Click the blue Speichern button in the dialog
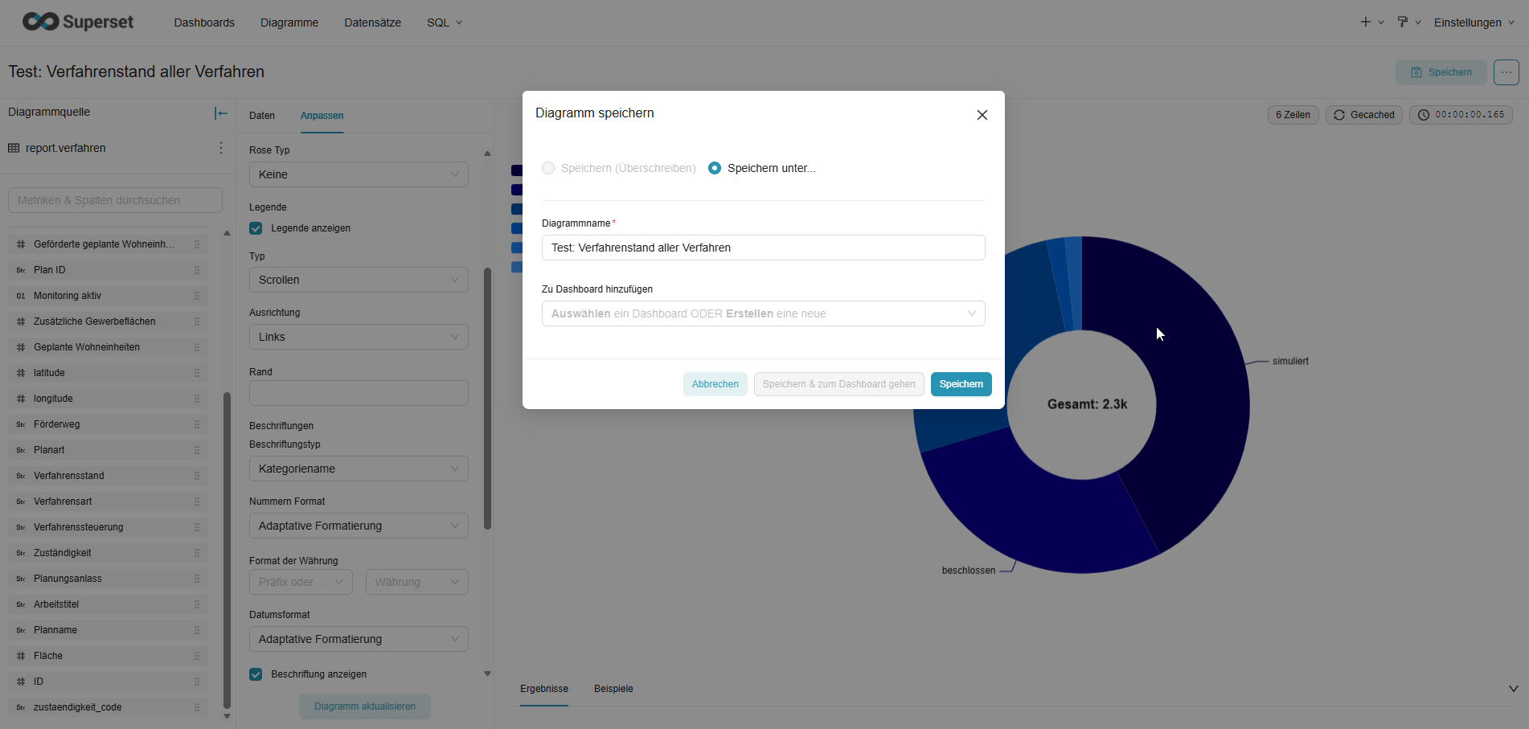1529x729 pixels. click(x=961, y=384)
